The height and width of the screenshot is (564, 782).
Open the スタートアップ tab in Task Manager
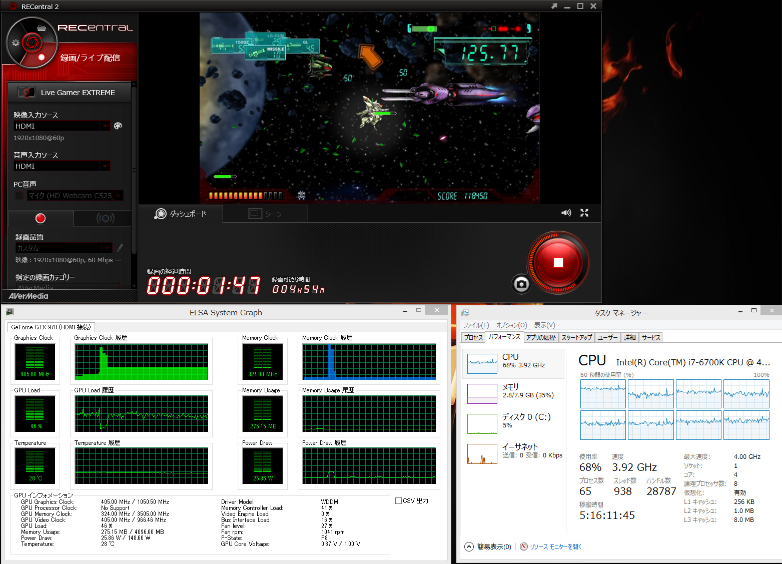(576, 338)
